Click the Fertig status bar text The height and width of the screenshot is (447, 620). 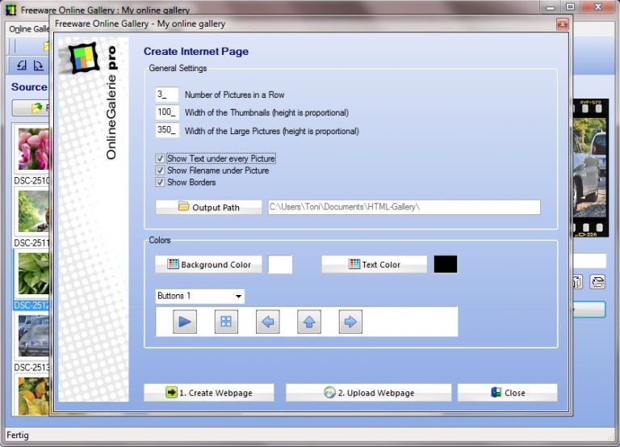click(x=18, y=435)
